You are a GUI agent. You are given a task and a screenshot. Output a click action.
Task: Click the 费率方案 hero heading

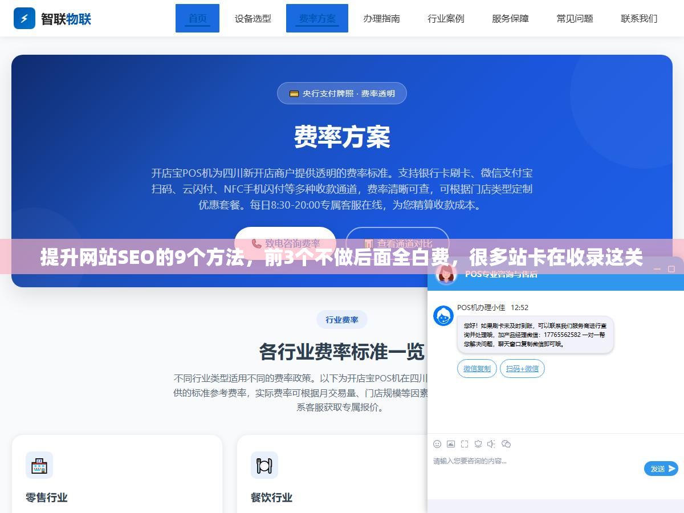pyautogui.click(x=342, y=137)
